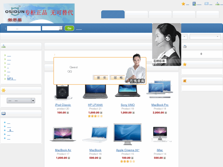Open the iMac product link
This screenshot has width=223, height=167.
(x=160, y=150)
